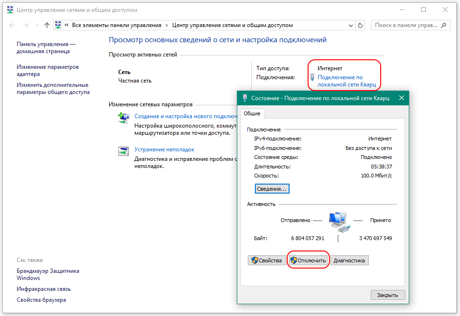The width and height of the screenshot is (460, 316).
Task: Click the window title bar network icon
Action: click(10, 9)
